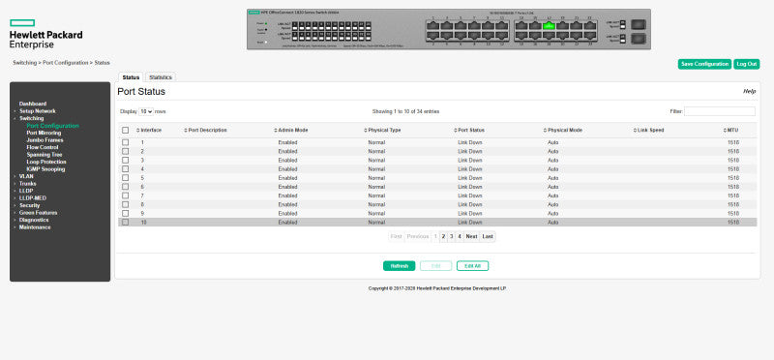Check the box for interface 3

(x=126, y=160)
